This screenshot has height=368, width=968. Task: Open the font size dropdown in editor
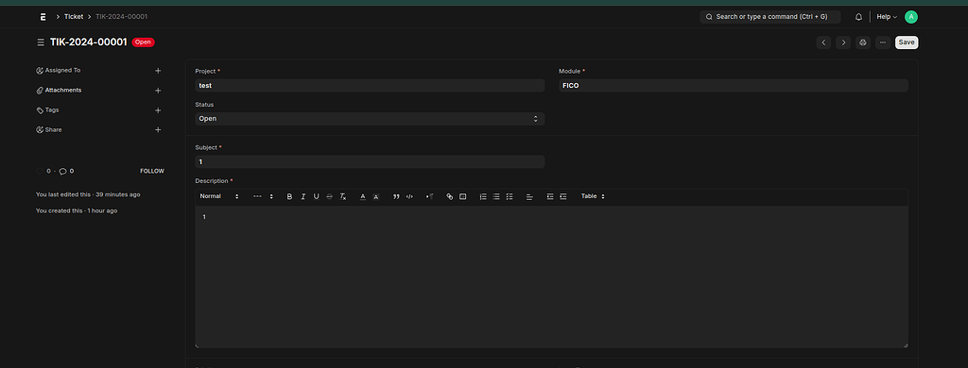click(263, 196)
